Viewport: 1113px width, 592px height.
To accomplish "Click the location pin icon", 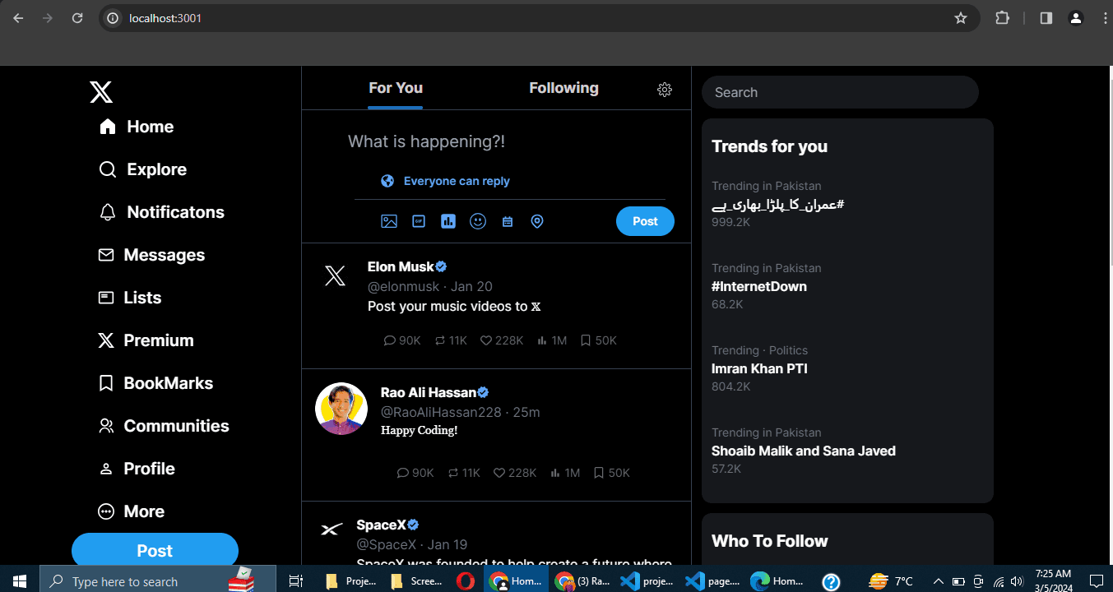I will 537,221.
